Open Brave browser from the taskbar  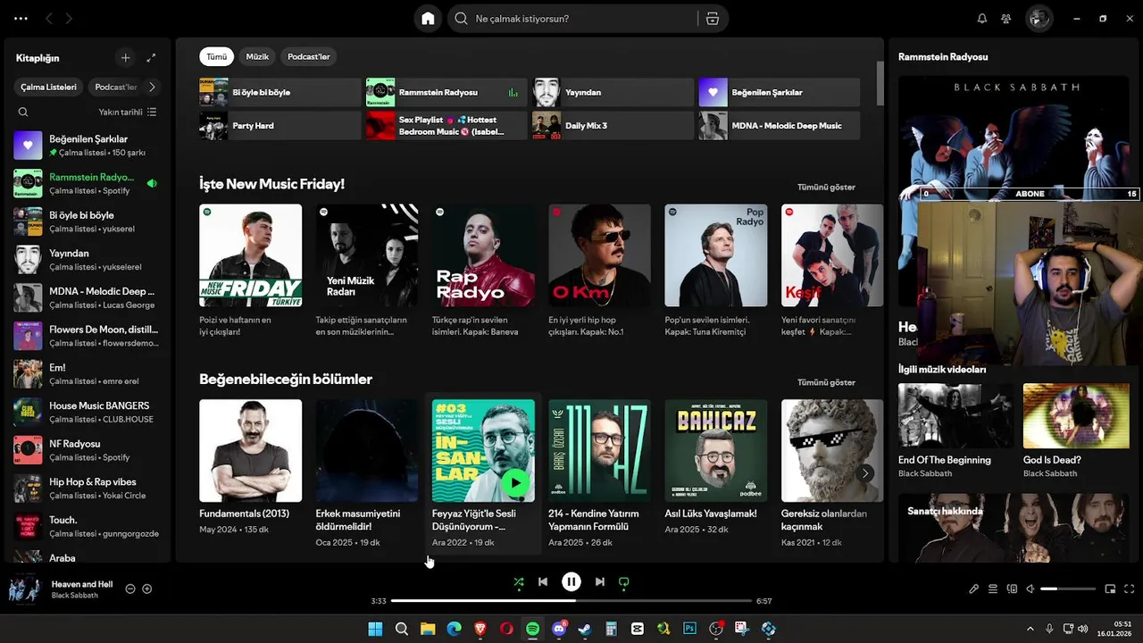(480, 629)
